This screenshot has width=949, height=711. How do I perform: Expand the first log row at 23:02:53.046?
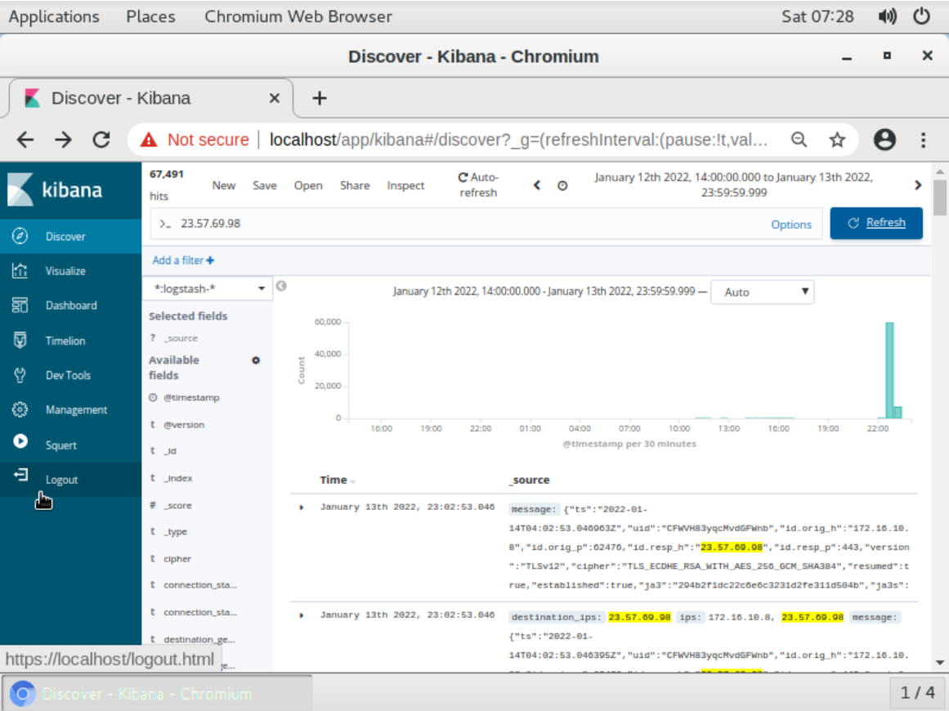302,507
